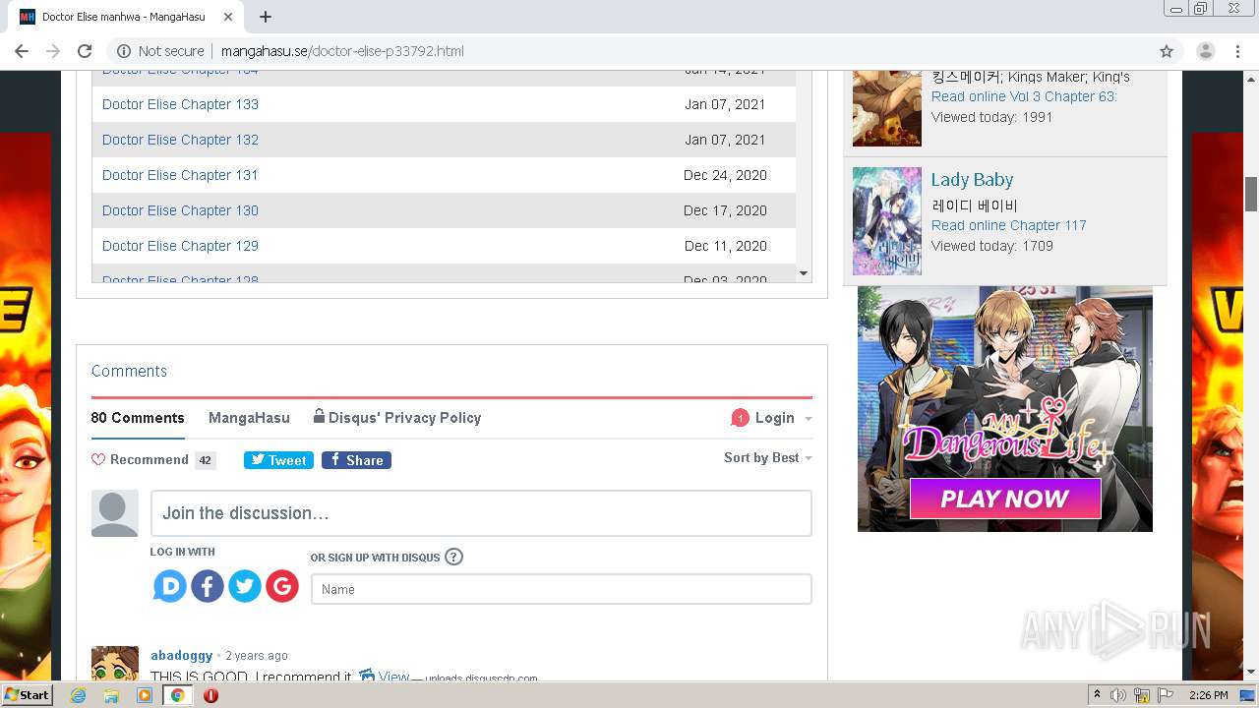Open the Sort by Best dropdown

coord(768,457)
